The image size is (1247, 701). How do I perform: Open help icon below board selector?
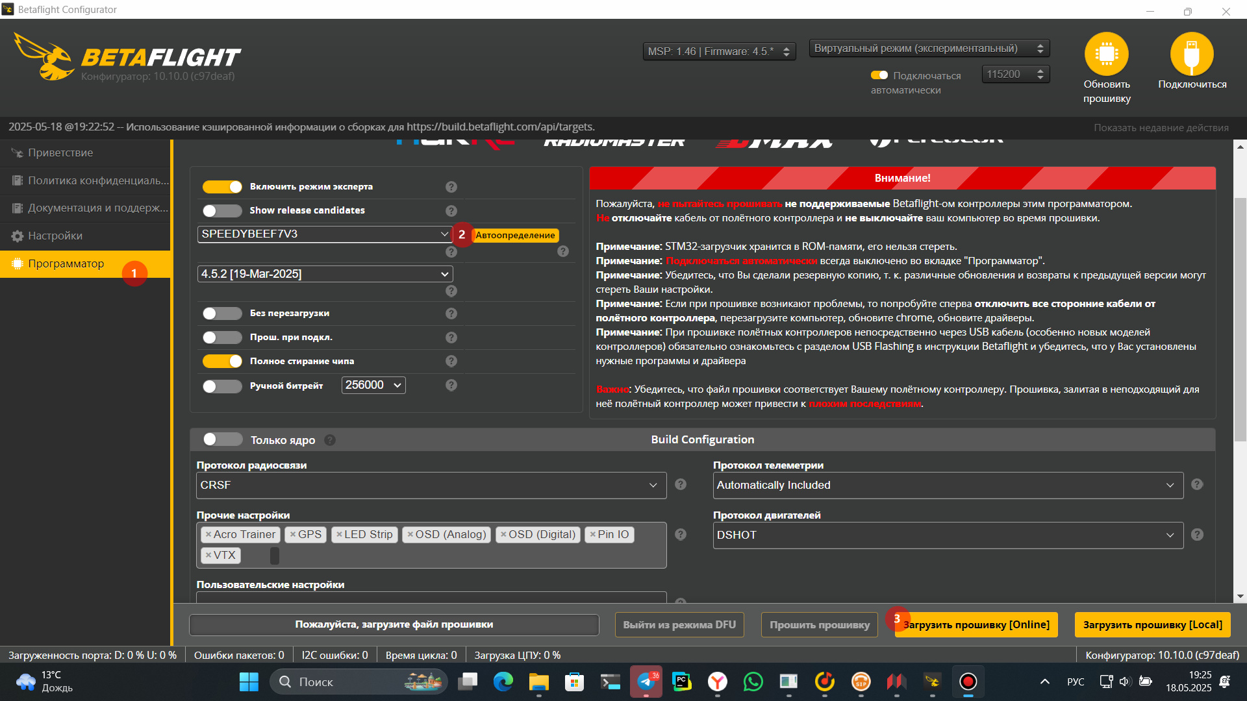pos(451,251)
